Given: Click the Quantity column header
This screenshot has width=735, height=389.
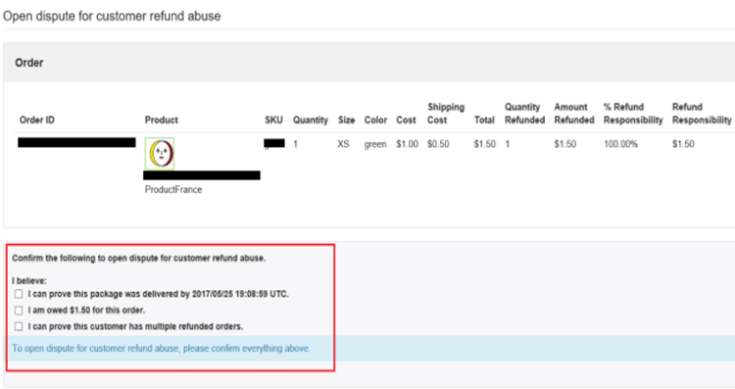Looking at the screenshot, I should pos(311,120).
